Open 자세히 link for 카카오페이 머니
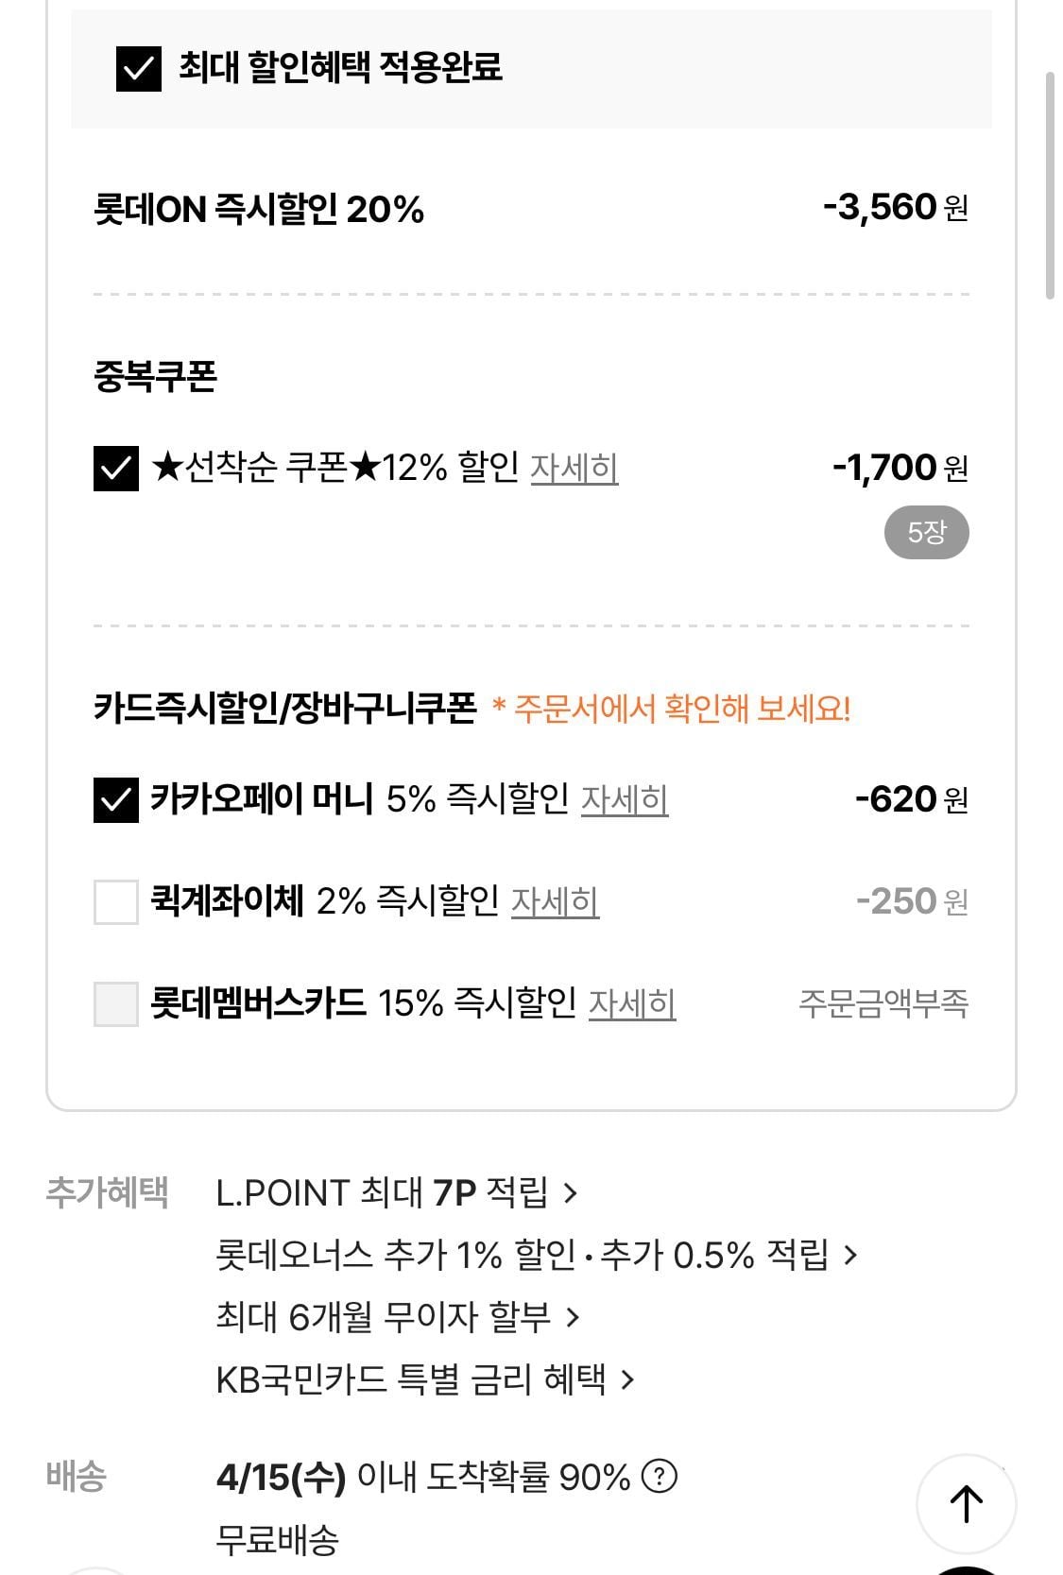This screenshot has height=1575, width=1063. (x=624, y=799)
